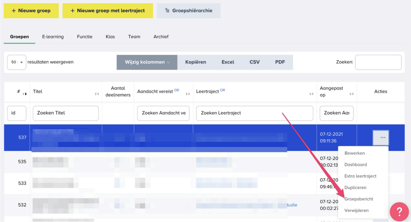Screen dimensions: 411x222
Task: Switch to the Archief tab
Action: (x=161, y=37)
